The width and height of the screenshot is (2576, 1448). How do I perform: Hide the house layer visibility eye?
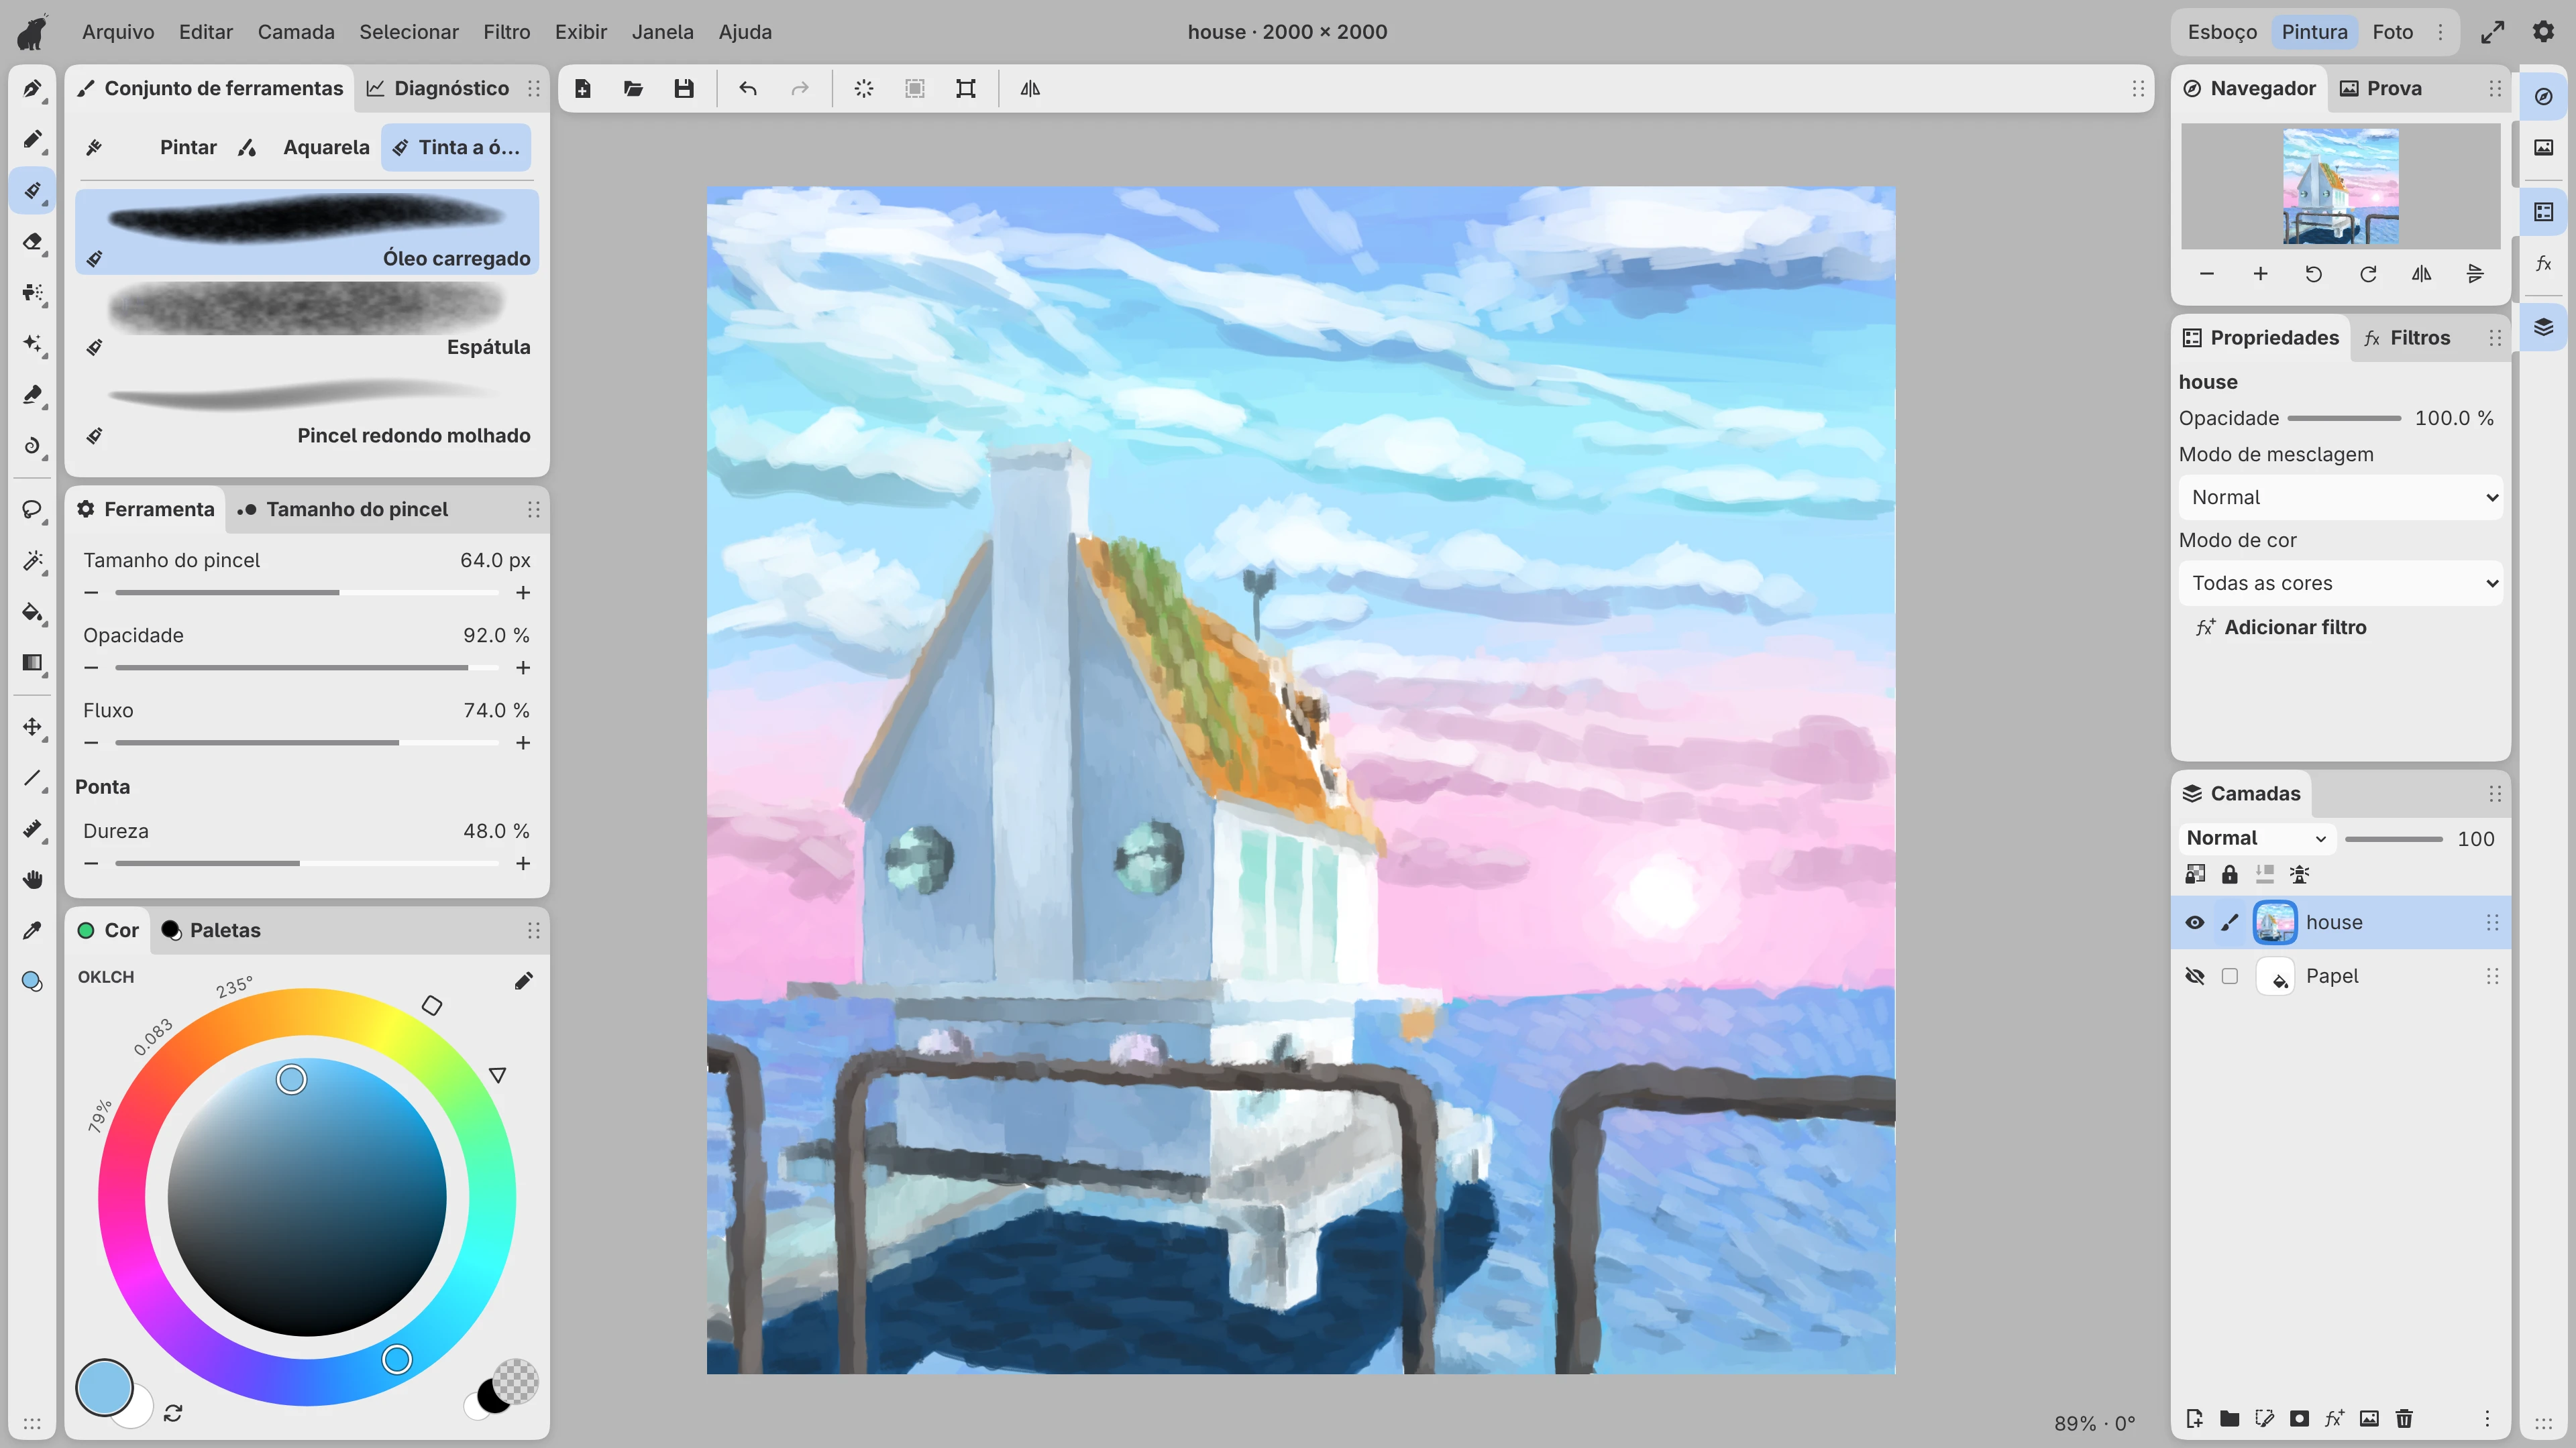(x=2195, y=922)
